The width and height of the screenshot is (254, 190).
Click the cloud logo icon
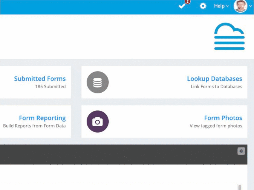click(x=229, y=36)
